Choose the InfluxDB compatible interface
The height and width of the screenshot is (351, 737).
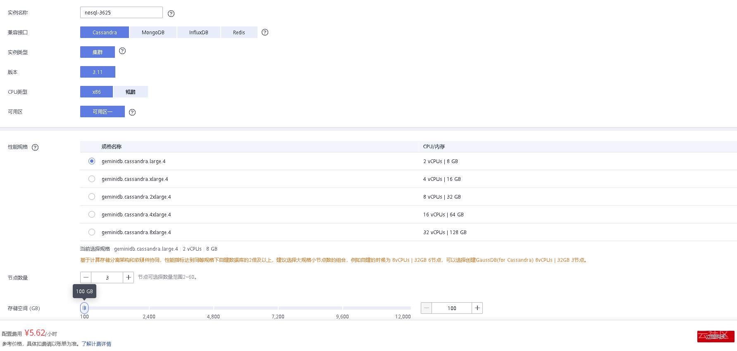point(199,32)
